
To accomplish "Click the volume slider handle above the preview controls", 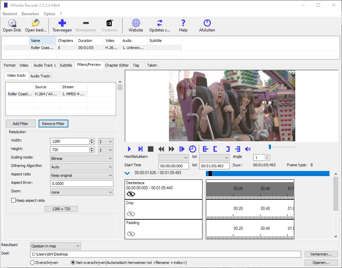I will coord(270,147).
